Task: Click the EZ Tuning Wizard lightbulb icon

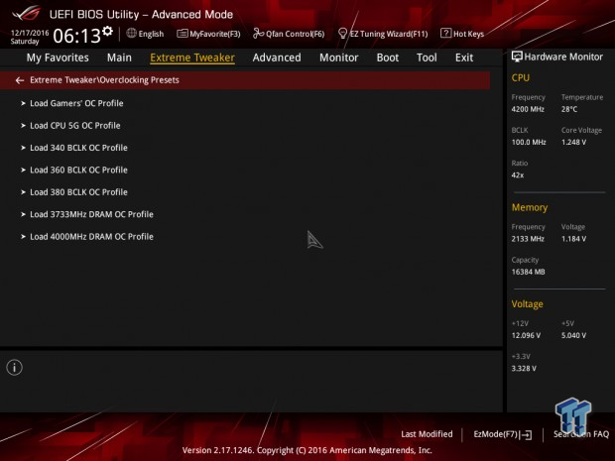Action: [342, 34]
